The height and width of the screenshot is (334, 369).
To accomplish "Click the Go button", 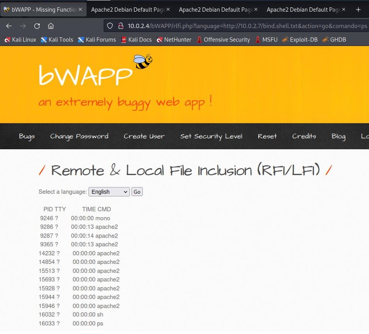I will [137, 192].
